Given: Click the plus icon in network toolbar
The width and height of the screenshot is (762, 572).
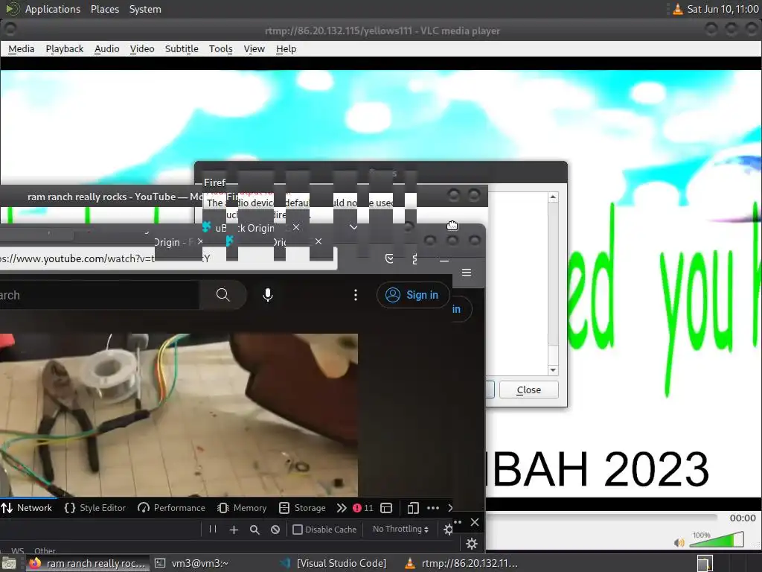Looking at the screenshot, I should pos(234,530).
